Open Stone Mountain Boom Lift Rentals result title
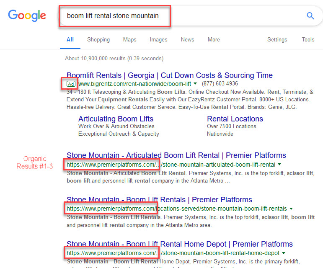Viewport: 323px width, 268px height. pyautogui.click(x=159, y=200)
